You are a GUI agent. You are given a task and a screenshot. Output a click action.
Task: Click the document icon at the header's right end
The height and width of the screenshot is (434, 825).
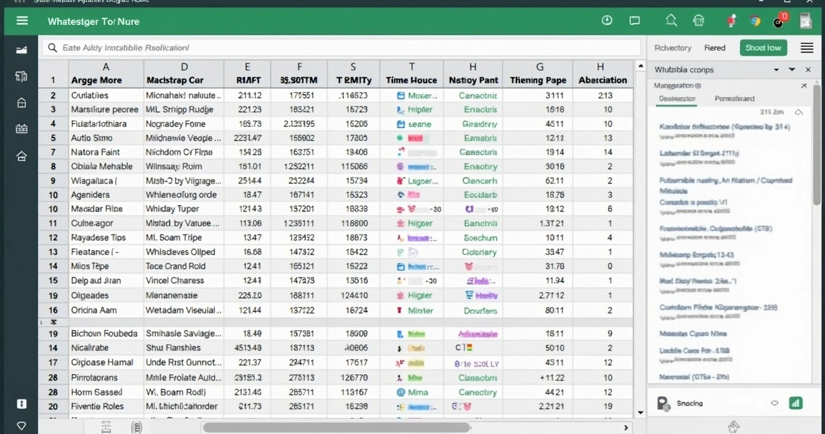[806, 21]
